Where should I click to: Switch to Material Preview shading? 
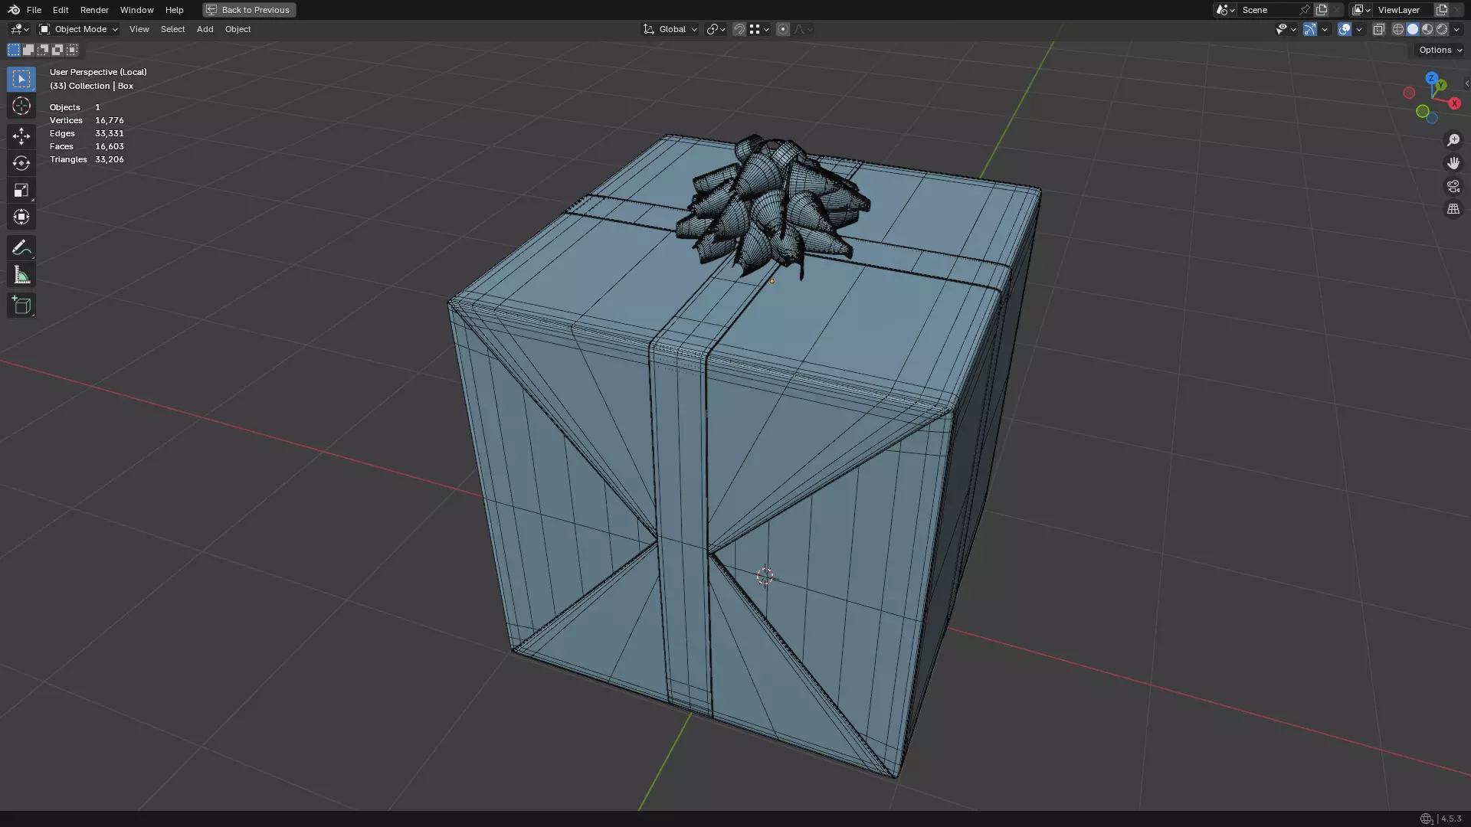[x=1427, y=29]
